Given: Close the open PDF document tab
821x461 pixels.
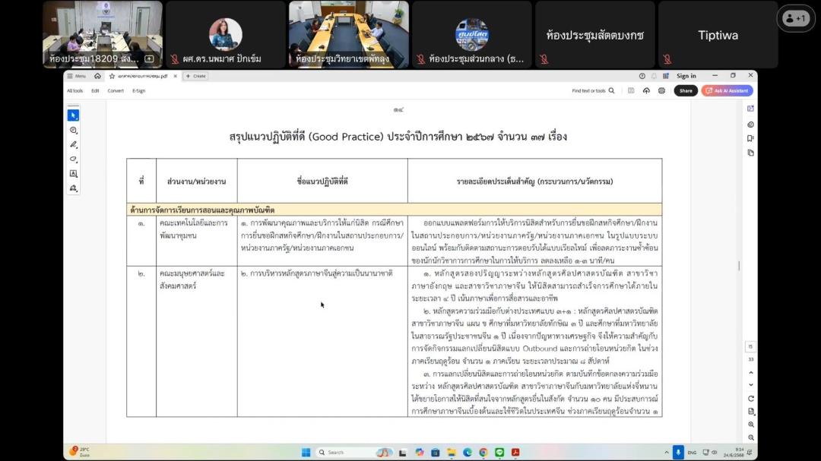Looking at the screenshot, I should [176, 76].
